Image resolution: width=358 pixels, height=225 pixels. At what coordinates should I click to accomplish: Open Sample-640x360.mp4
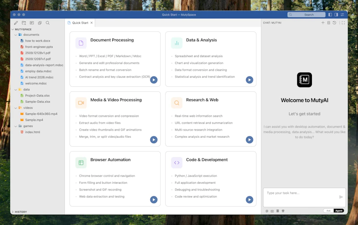[x=41, y=114]
